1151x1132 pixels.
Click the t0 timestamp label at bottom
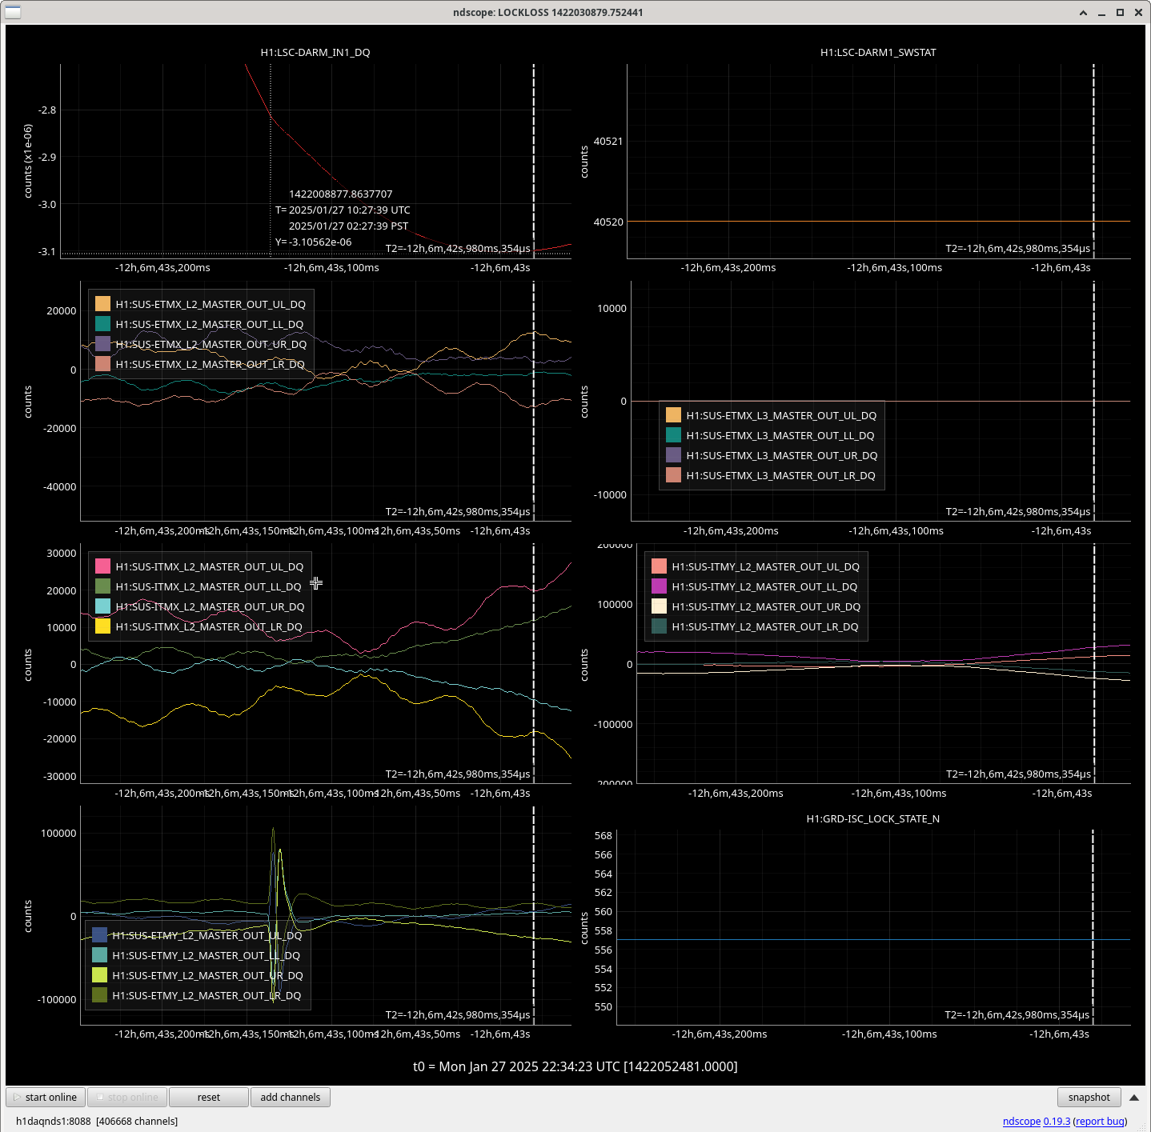(575, 1066)
